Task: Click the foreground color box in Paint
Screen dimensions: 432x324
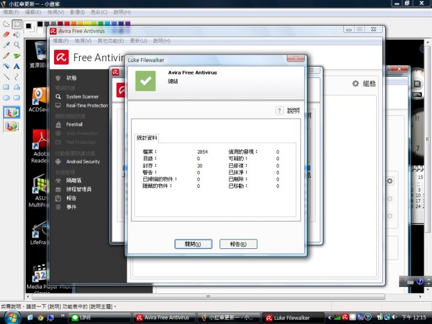Action: click(28, 26)
